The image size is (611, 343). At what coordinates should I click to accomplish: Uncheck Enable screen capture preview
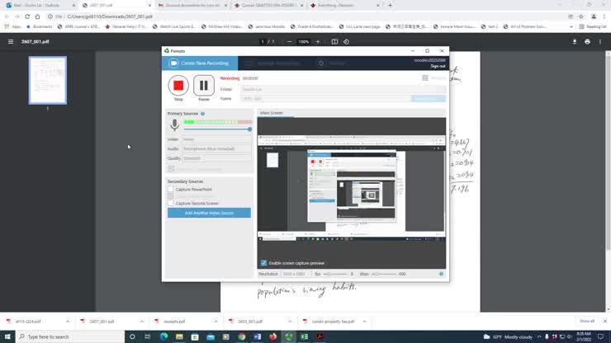tap(263, 263)
